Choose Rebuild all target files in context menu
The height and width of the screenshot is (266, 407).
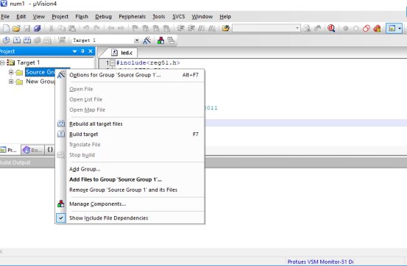[130, 124]
